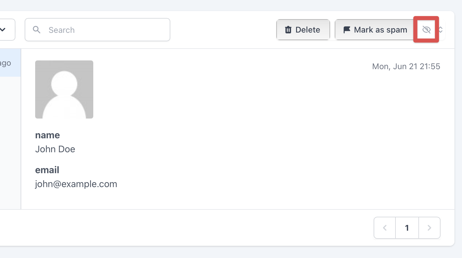Click the placeholder avatar silhouette
The width and height of the screenshot is (462, 258).
[64, 89]
